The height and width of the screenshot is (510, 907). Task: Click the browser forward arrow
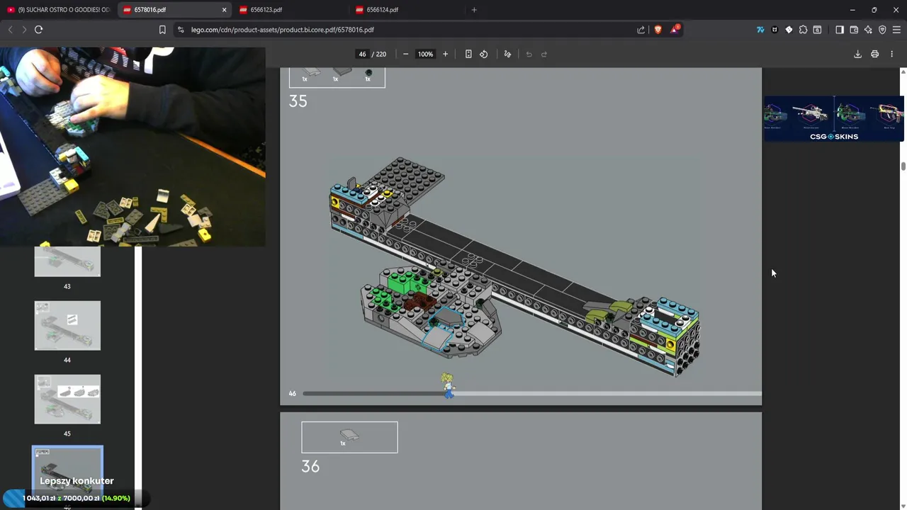[x=24, y=30]
